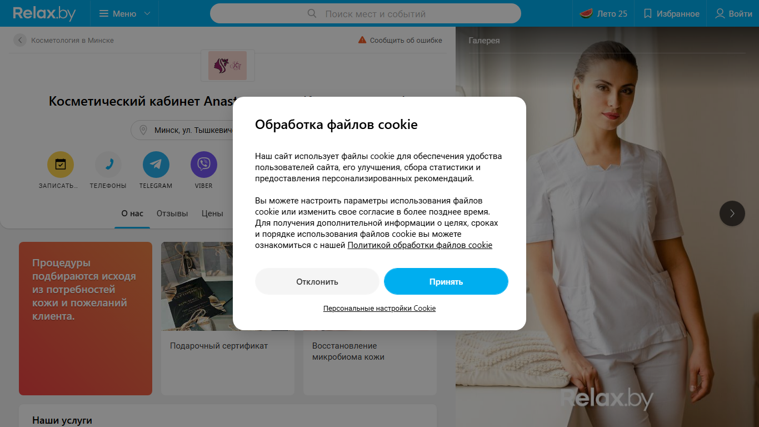Viewport: 759px width, 427px height.
Task: Decline cookies with Отклонить button
Action: (317, 281)
